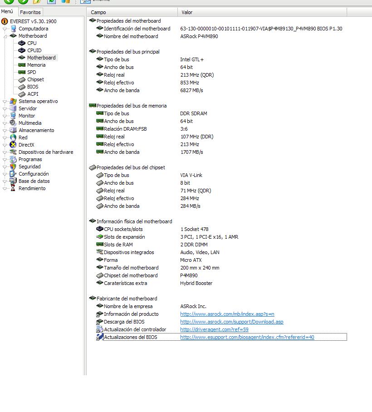The height and width of the screenshot is (412, 372).
Task: Click the Configuración icon in the tree
Action: pyautogui.click(x=13, y=174)
